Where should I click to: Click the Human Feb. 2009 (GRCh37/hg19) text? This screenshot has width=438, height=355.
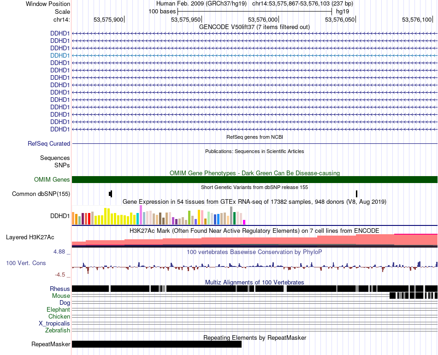point(201,4)
